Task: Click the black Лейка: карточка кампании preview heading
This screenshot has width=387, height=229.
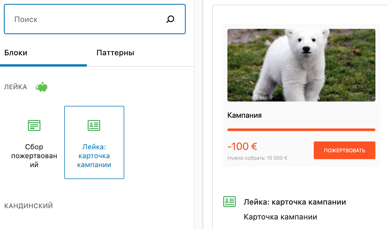Action: 295,202
